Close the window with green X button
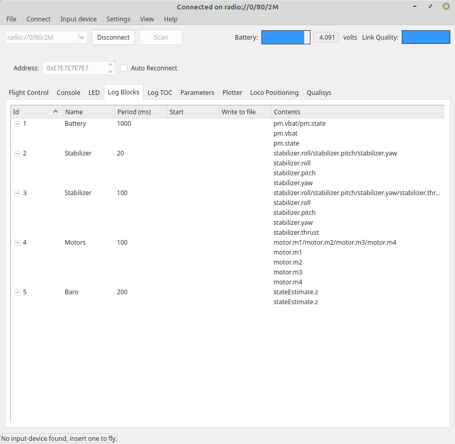455x444 pixels. coord(446,6)
